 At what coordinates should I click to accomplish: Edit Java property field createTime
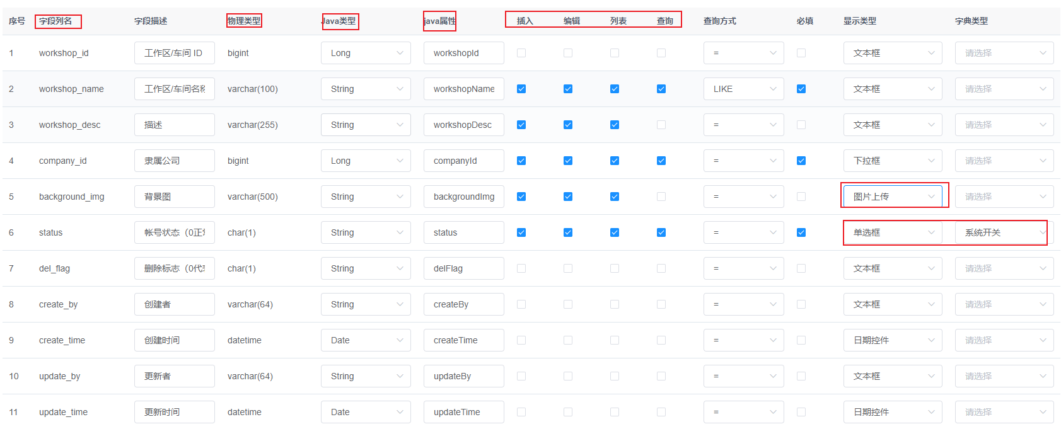464,340
